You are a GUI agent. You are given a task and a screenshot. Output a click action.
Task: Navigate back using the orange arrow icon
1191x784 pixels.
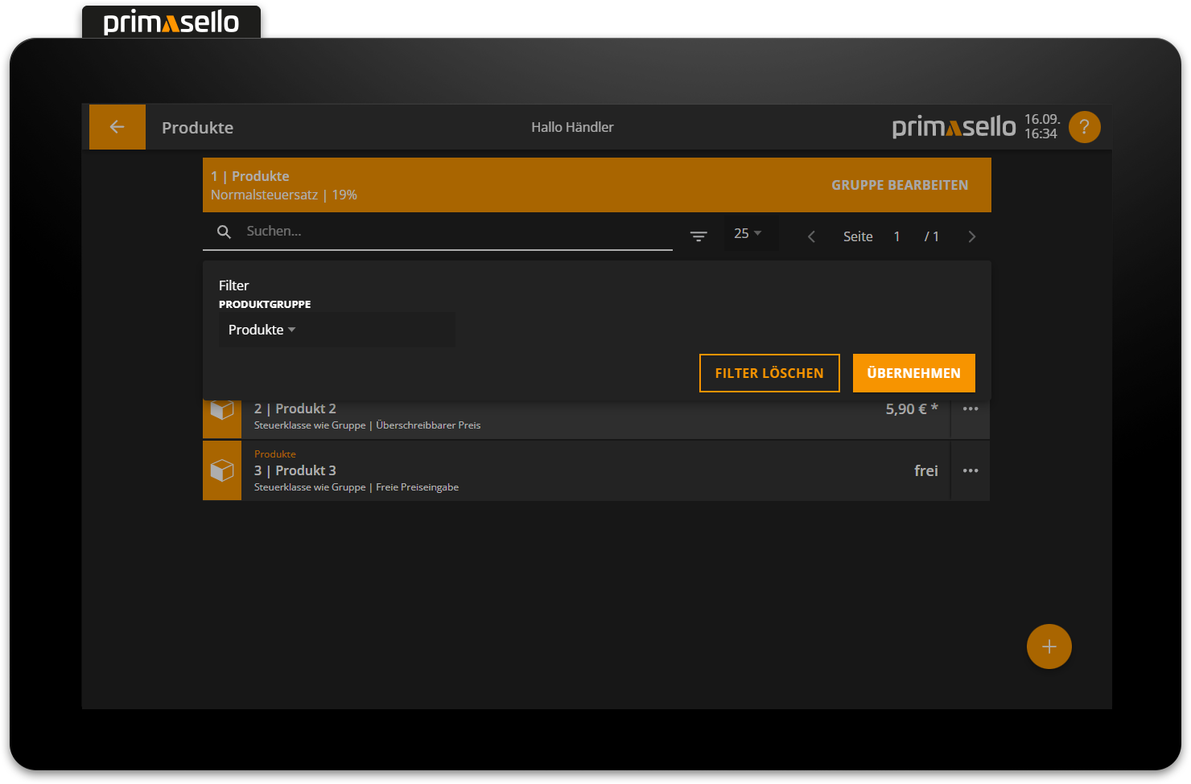pos(117,126)
